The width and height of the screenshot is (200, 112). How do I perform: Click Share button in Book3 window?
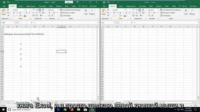point(193,6)
